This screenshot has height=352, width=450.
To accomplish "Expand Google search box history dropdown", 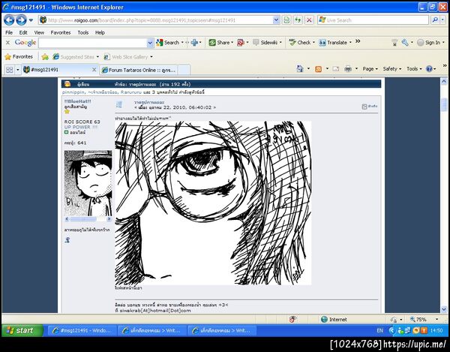I will (x=150, y=43).
